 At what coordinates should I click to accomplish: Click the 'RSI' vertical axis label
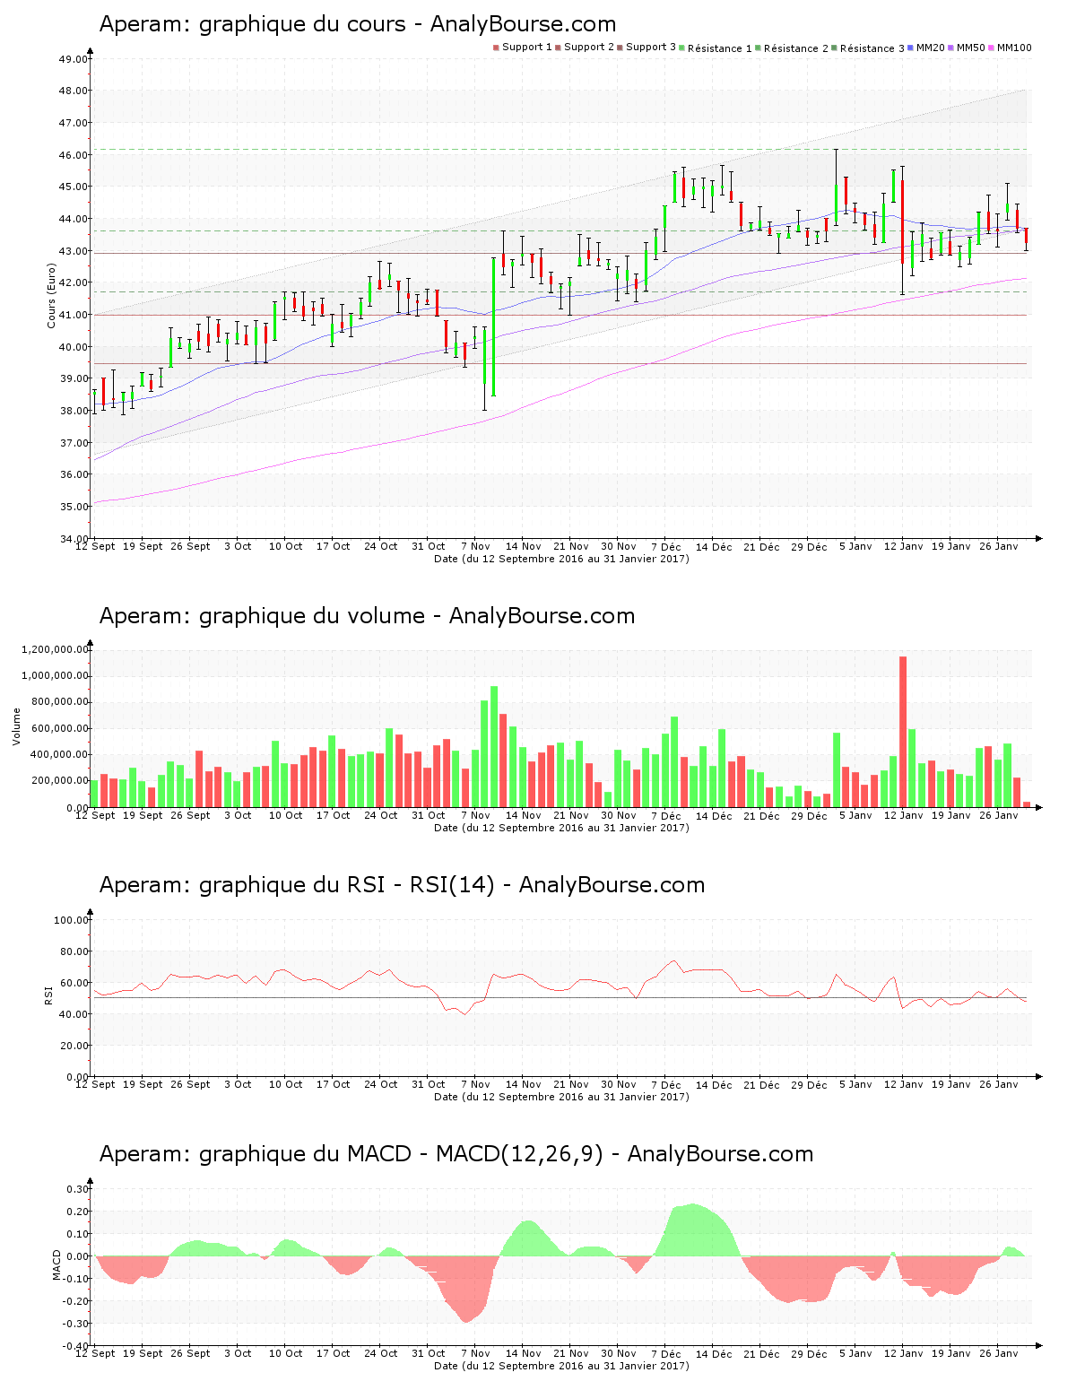tap(48, 995)
